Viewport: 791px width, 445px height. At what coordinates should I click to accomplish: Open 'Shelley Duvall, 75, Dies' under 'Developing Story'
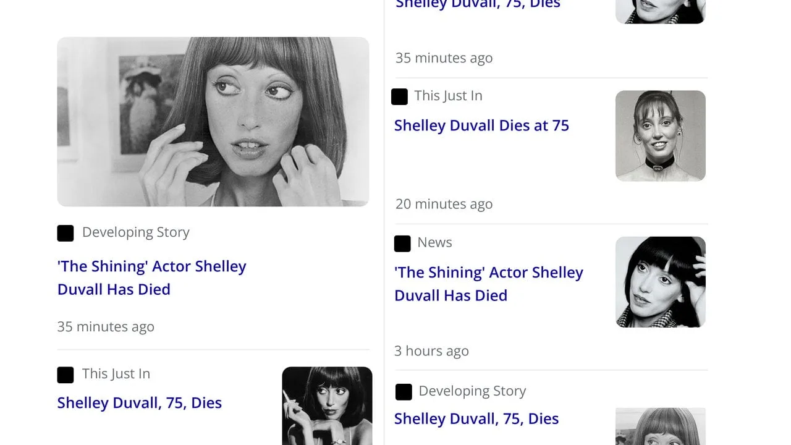pyautogui.click(x=476, y=419)
